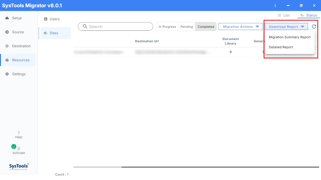The width and height of the screenshot is (321, 180).
Task: Click the Sites icon
Action: coord(46,33)
